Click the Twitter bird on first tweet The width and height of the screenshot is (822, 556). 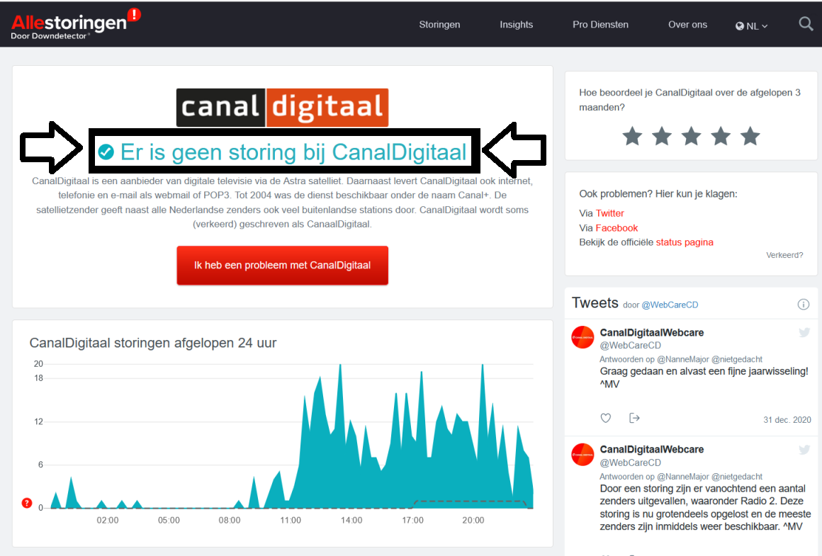point(804,332)
